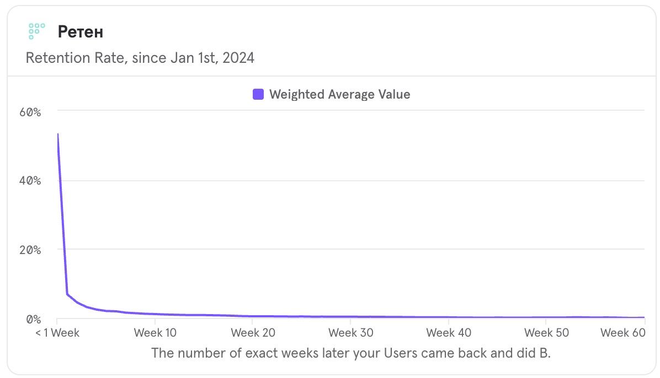
Task: Select the Week 60 axis tick label
Action: (623, 333)
